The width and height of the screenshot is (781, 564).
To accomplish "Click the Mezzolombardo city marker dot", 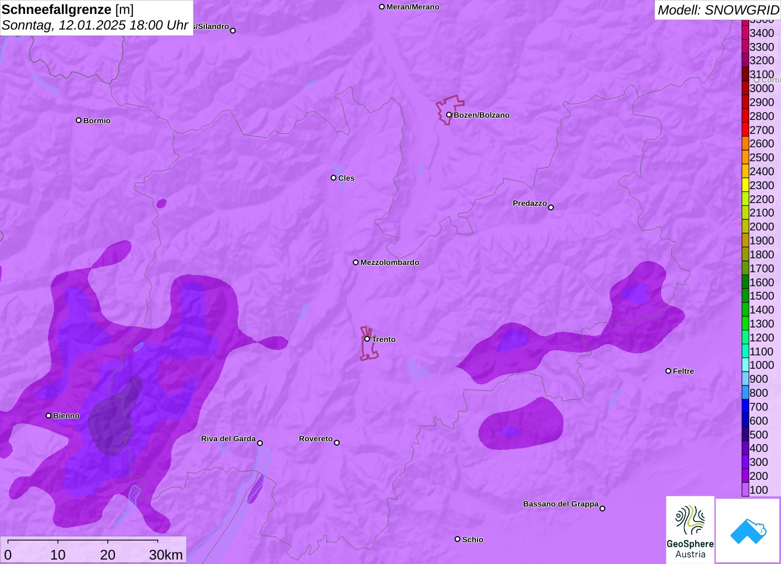I will (x=356, y=262).
